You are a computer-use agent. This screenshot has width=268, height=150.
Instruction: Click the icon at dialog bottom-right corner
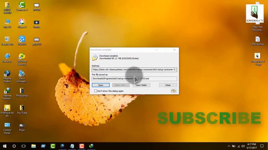pyautogui.click(x=173, y=91)
